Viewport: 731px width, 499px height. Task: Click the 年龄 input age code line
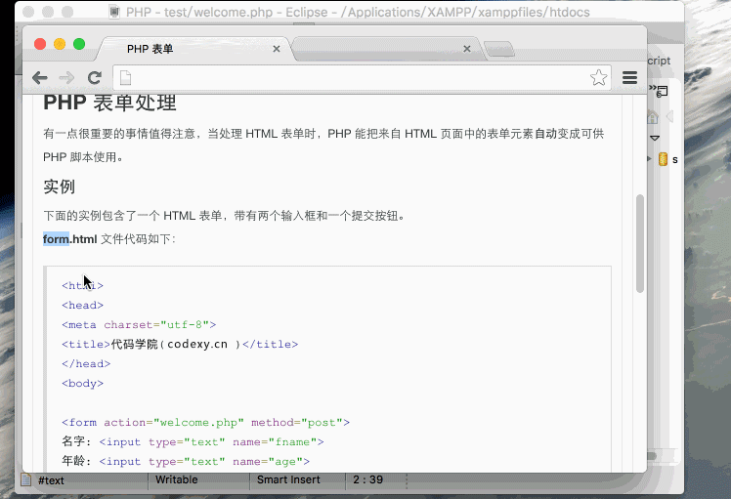(x=186, y=461)
